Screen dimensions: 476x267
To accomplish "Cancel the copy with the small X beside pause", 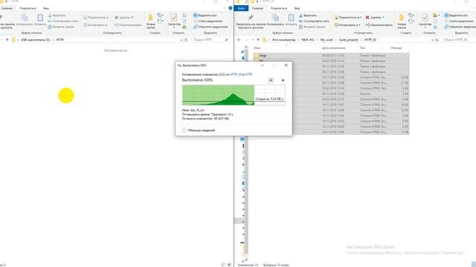I will tap(283, 80).
